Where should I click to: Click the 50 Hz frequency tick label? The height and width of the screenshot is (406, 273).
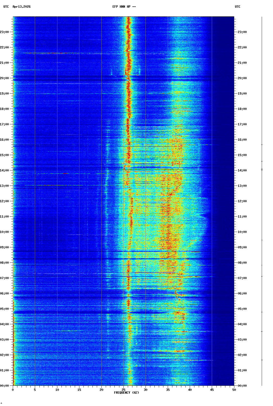[x=234, y=390]
